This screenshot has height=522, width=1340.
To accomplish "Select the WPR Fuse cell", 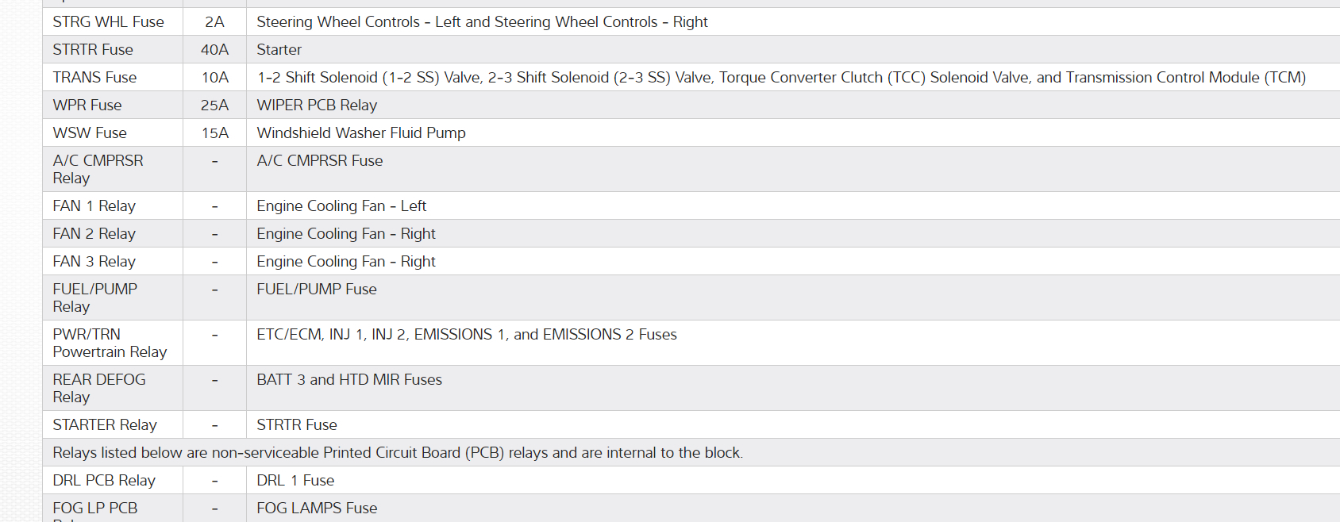I will [87, 106].
